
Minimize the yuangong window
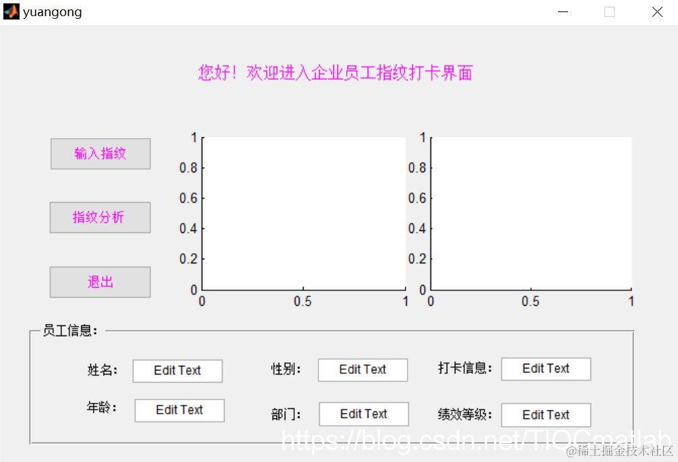click(562, 11)
